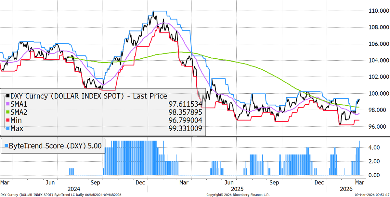Click the 2025 year label on time axis
This screenshot has height=197, width=390.
tap(237, 189)
